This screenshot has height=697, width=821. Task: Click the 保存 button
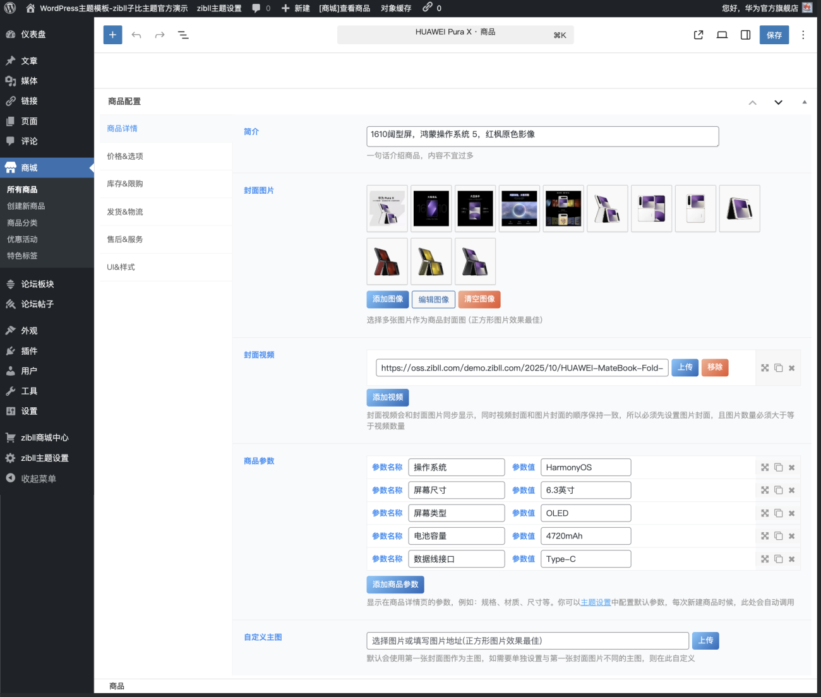[x=774, y=35]
